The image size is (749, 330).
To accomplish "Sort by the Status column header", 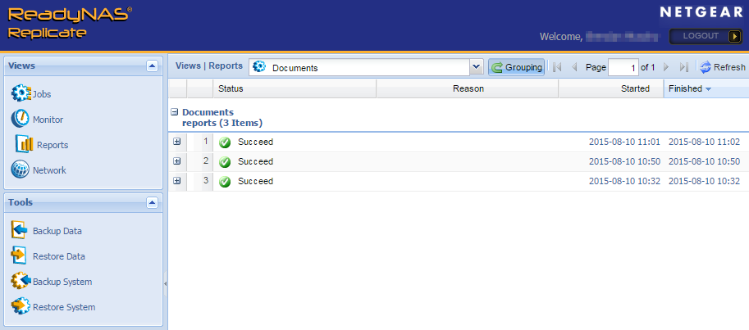I will (231, 88).
